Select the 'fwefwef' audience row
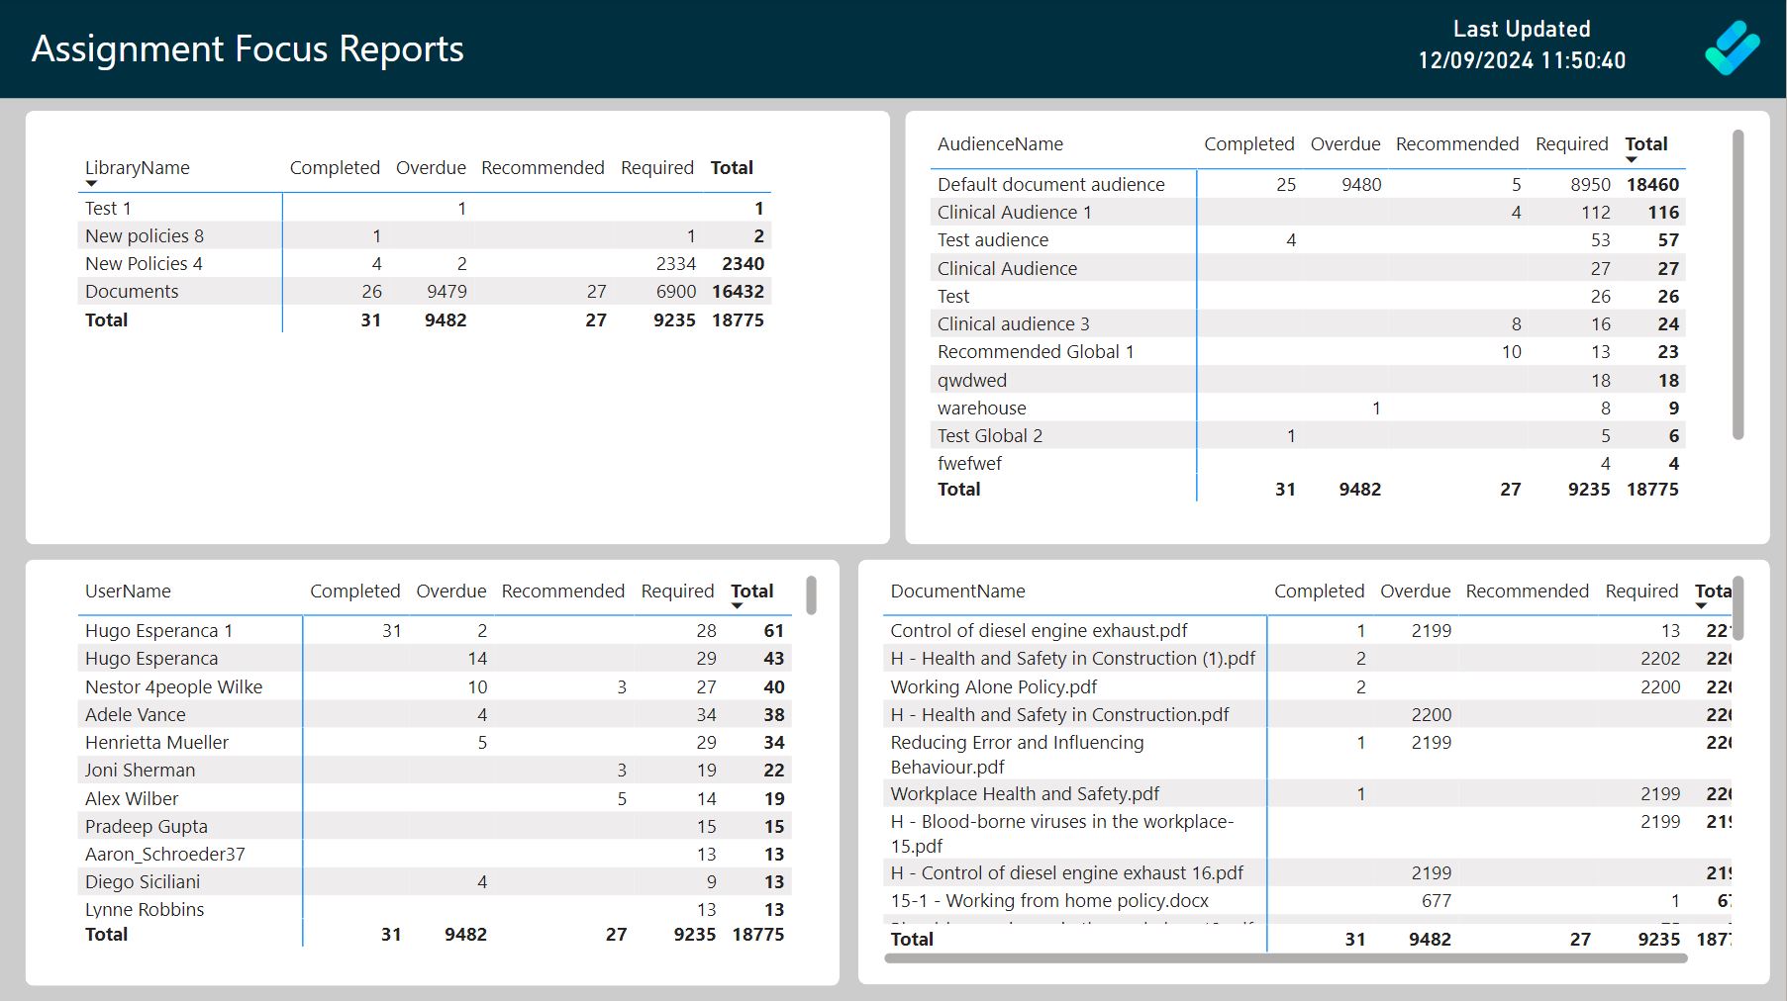 (1308, 464)
